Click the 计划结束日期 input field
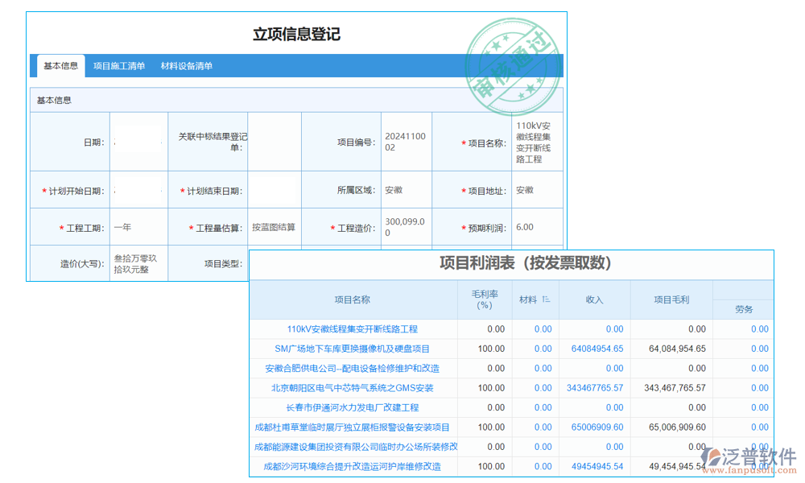Viewport: 805px width, 483px height. (274, 191)
